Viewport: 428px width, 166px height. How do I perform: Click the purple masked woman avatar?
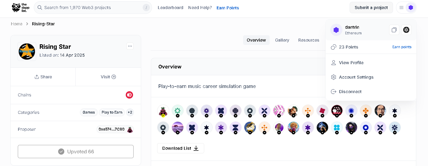[351, 128]
